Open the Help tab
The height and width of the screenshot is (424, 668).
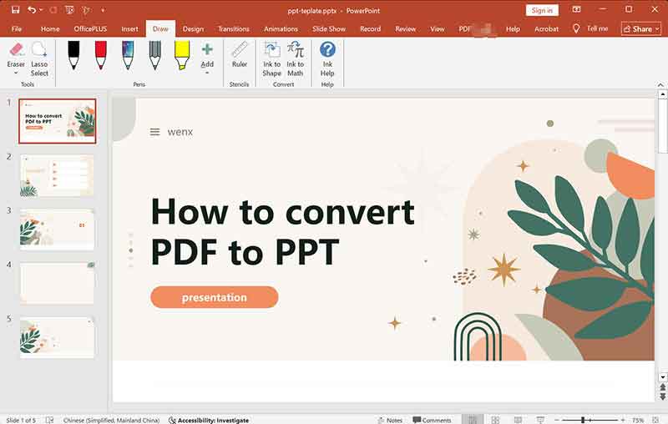coord(513,29)
